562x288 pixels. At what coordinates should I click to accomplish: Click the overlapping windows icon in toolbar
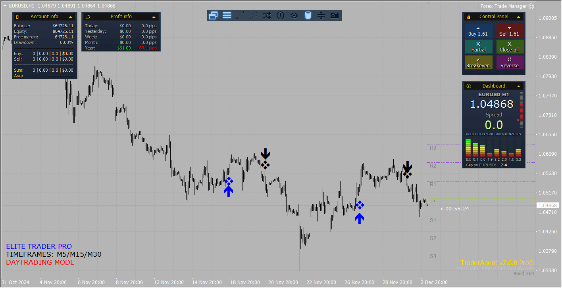click(x=214, y=15)
